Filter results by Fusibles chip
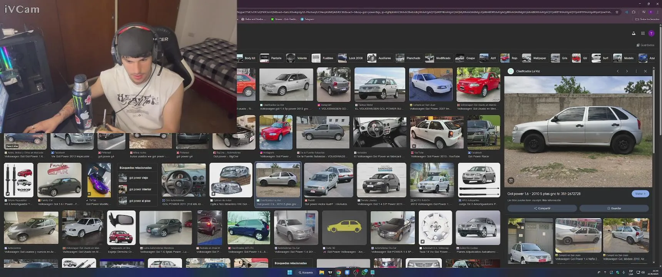This screenshot has width=662, height=277. coord(323,58)
